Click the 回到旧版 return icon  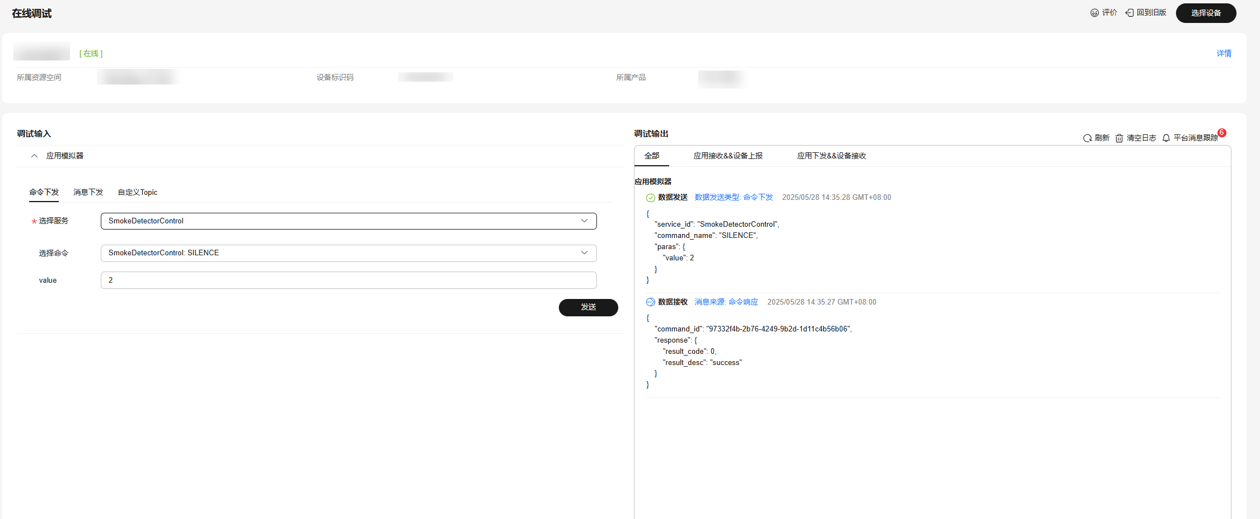(x=1130, y=13)
